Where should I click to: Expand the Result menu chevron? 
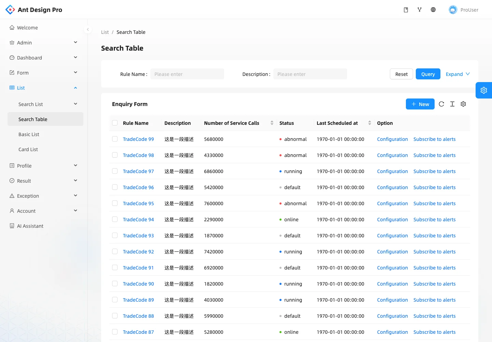pyautogui.click(x=76, y=181)
